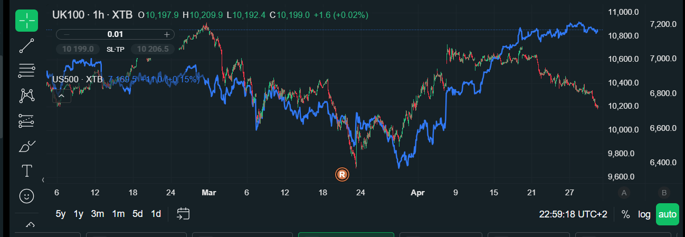Screen dimensions: 685x237
Task: Disable the auto scale mode
Action: coord(667,214)
